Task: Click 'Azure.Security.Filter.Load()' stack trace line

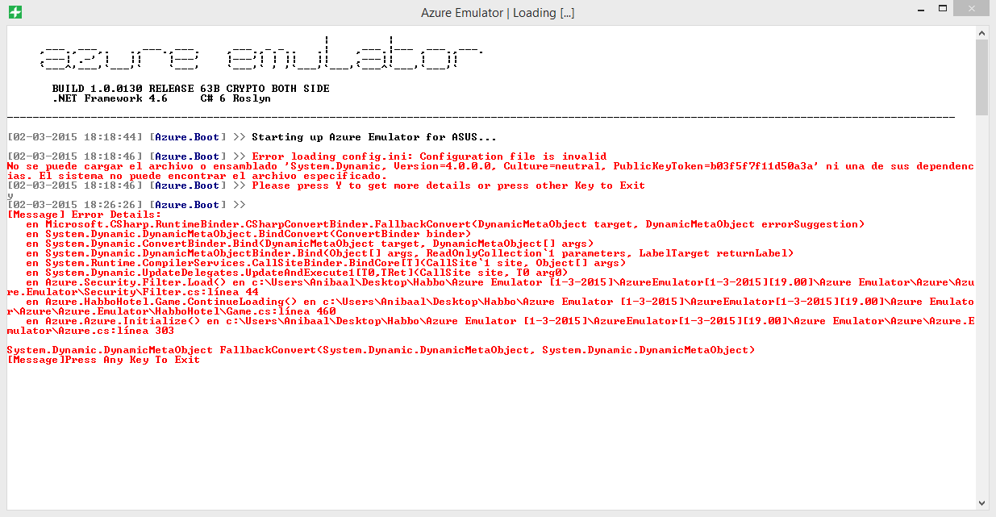Action: [490, 287]
